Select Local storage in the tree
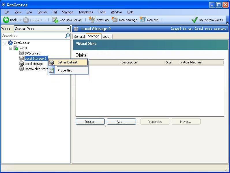 pos(34,64)
